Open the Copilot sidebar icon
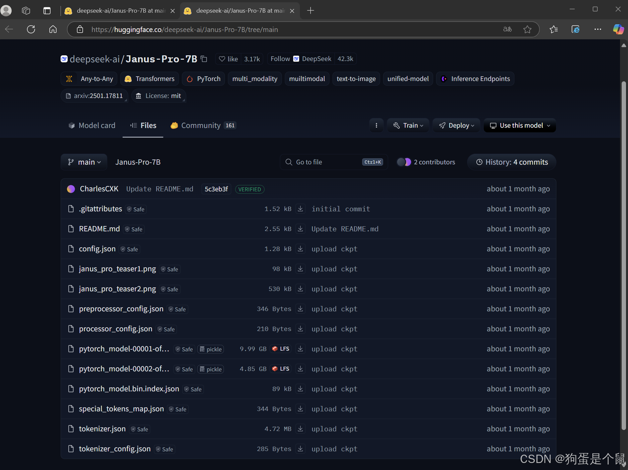 click(x=618, y=29)
